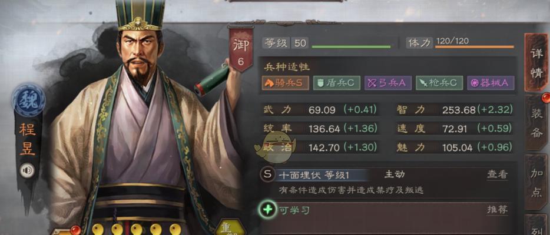Tap the S rank skill grade icon
The width and height of the screenshot is (550, 235).
[267, 174]
